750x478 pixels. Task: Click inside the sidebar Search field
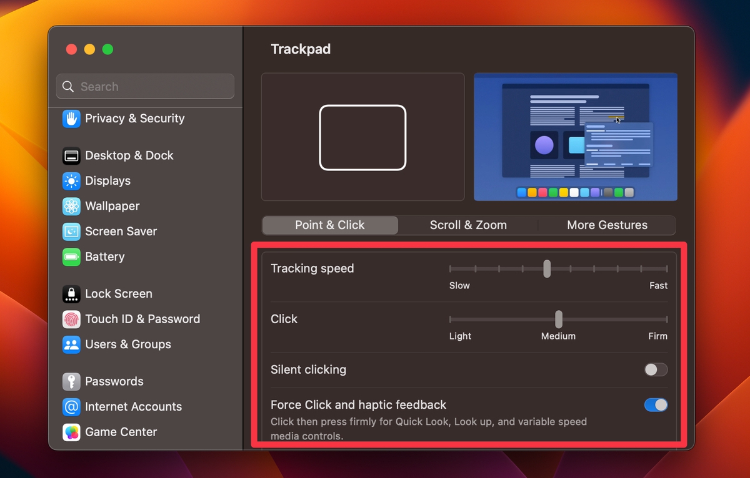tap(144, 86)
